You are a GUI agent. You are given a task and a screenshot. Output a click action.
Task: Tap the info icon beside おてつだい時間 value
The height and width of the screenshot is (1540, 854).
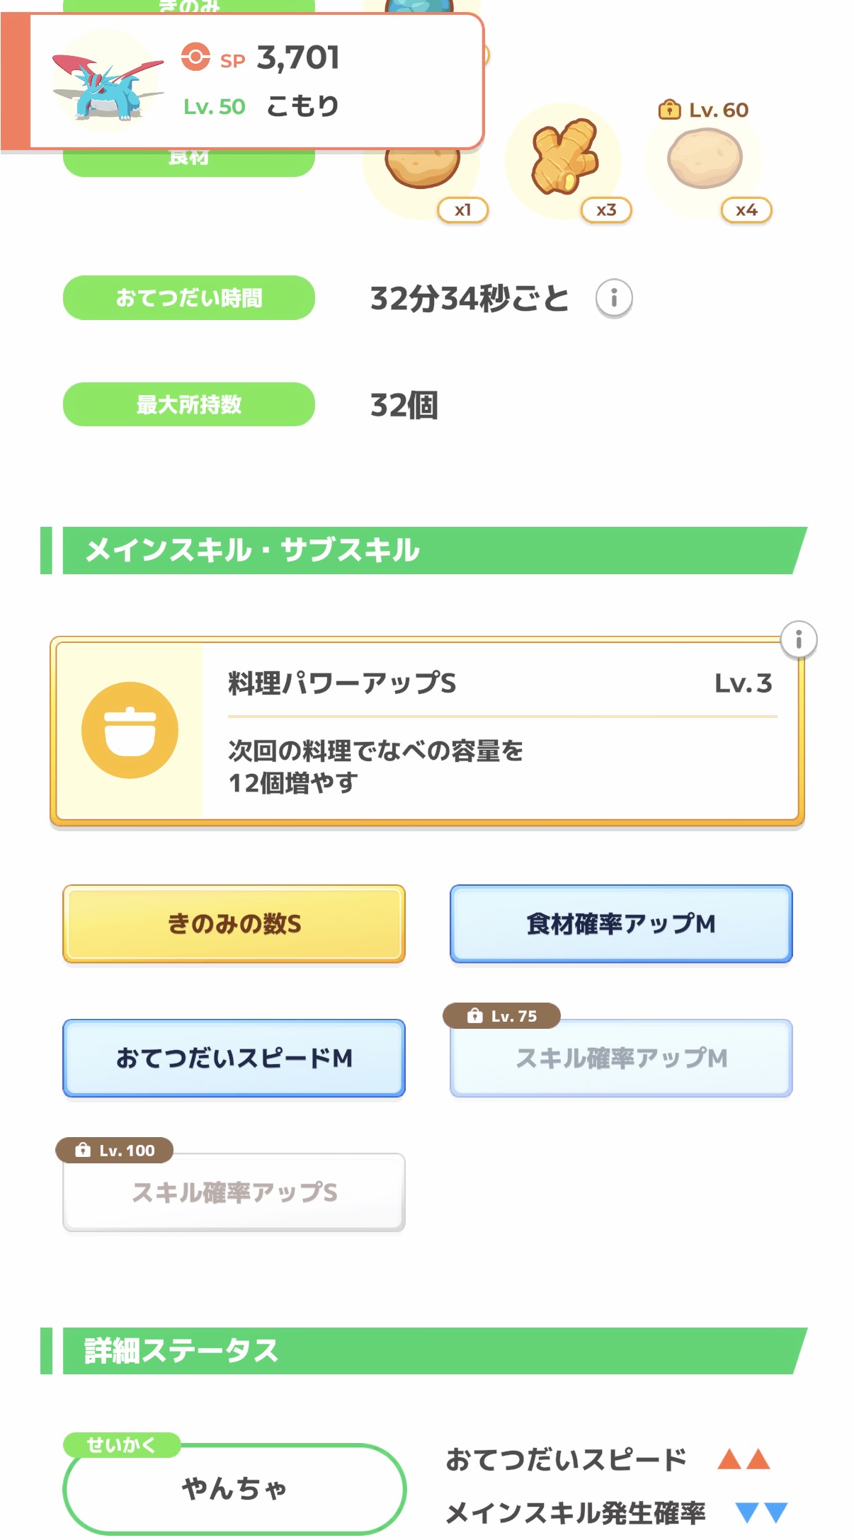click(613, 298)
